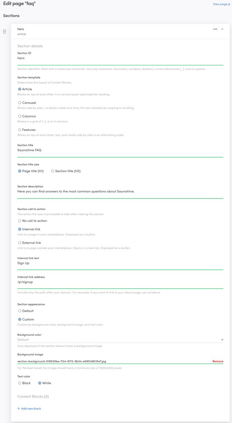
Task: Edit the Section title field
Action: tap(120, 150)
